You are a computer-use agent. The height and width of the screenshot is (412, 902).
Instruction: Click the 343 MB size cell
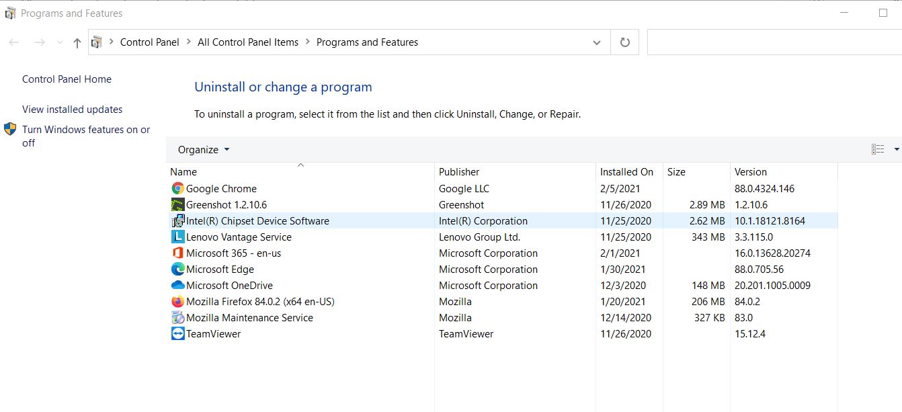coord(708,237)
